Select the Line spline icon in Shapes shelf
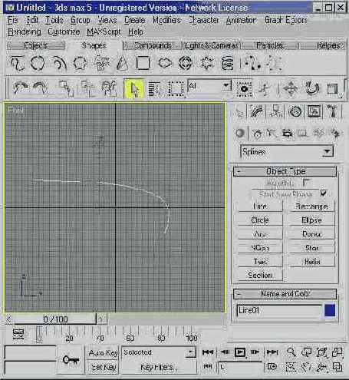The width and height of the screenshot is (349, 380). tap(18, 63)
